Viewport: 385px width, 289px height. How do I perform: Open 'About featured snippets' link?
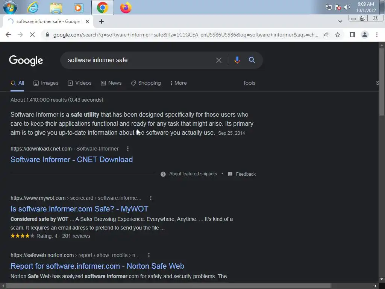(193, 174)
